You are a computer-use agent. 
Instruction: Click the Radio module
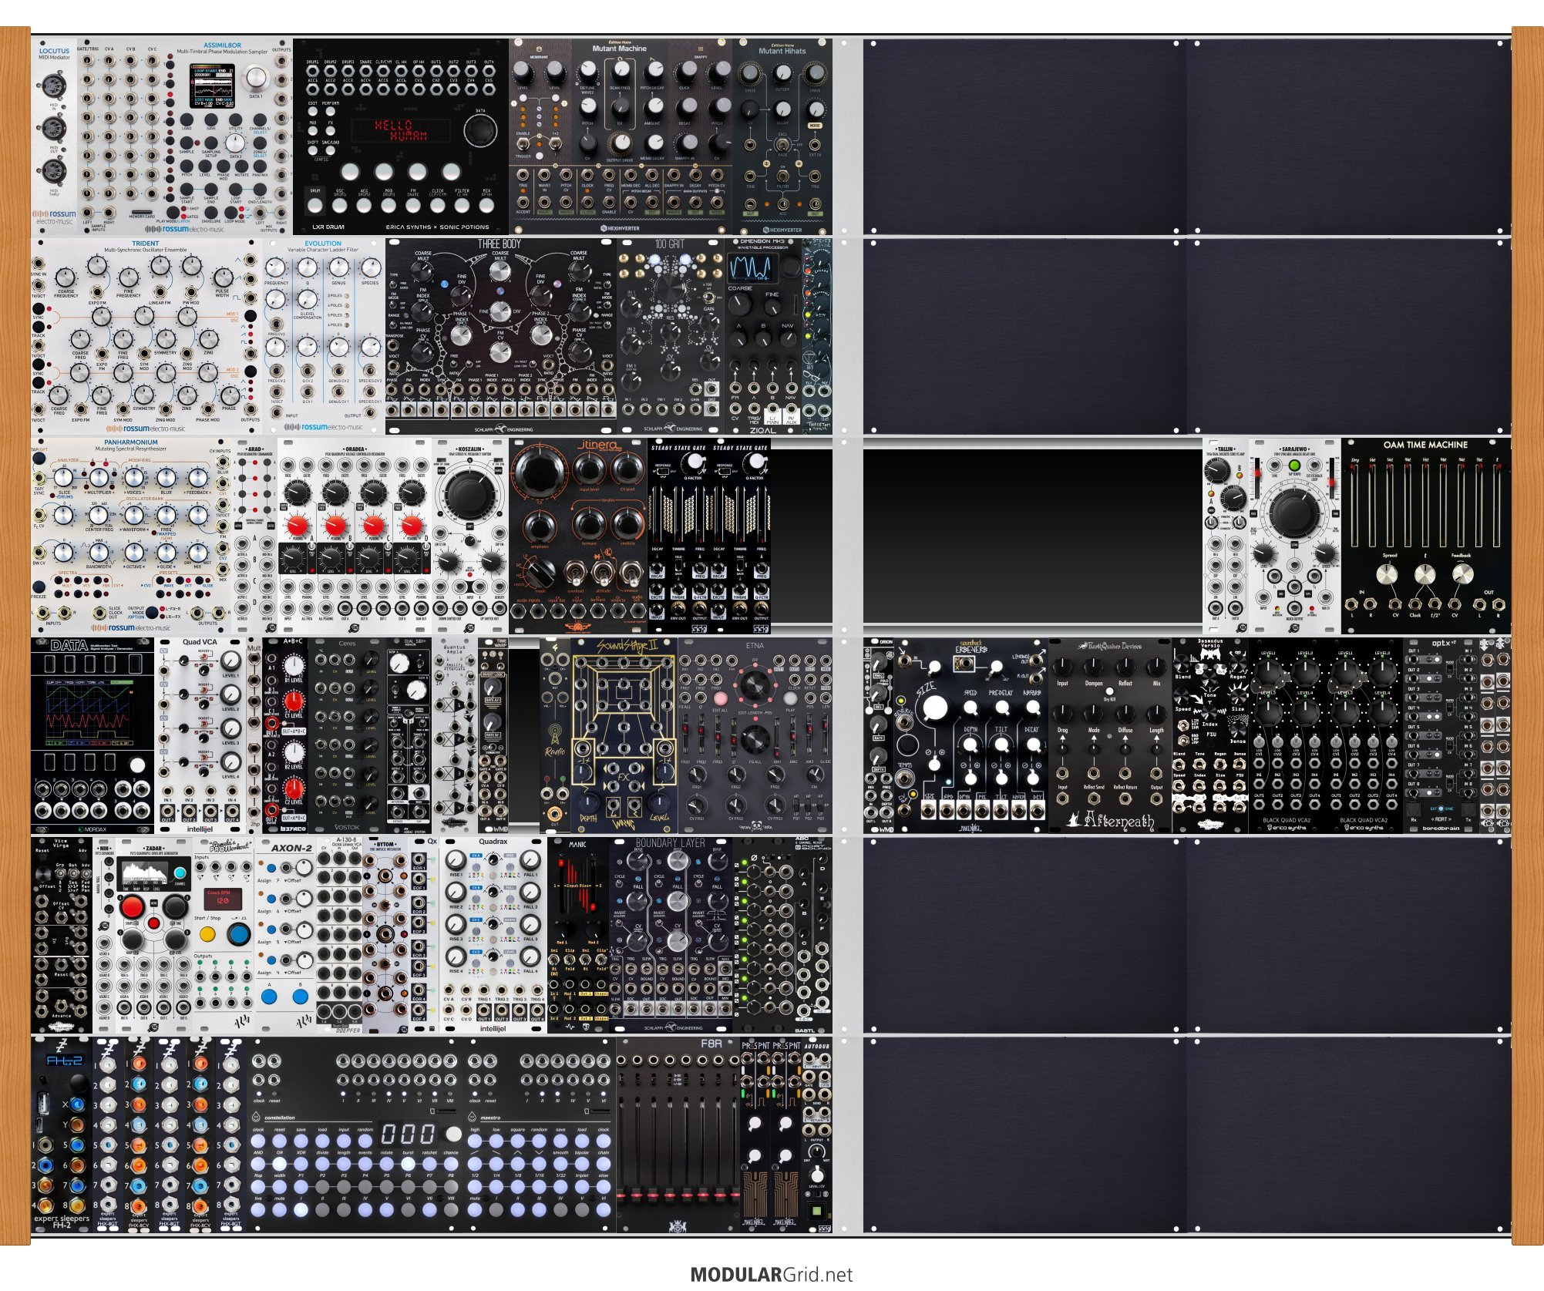pos(555,736)
